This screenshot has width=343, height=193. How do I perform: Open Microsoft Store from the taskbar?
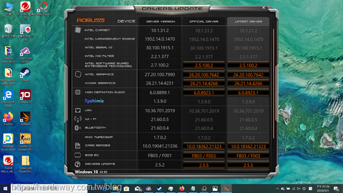click(x=126, y=189)
